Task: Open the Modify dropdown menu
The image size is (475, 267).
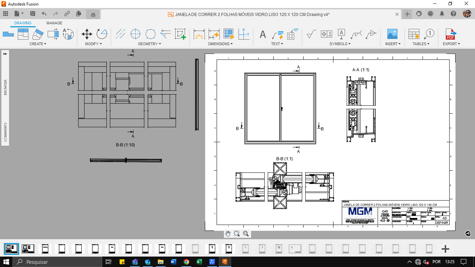Action: coord(92,44)
